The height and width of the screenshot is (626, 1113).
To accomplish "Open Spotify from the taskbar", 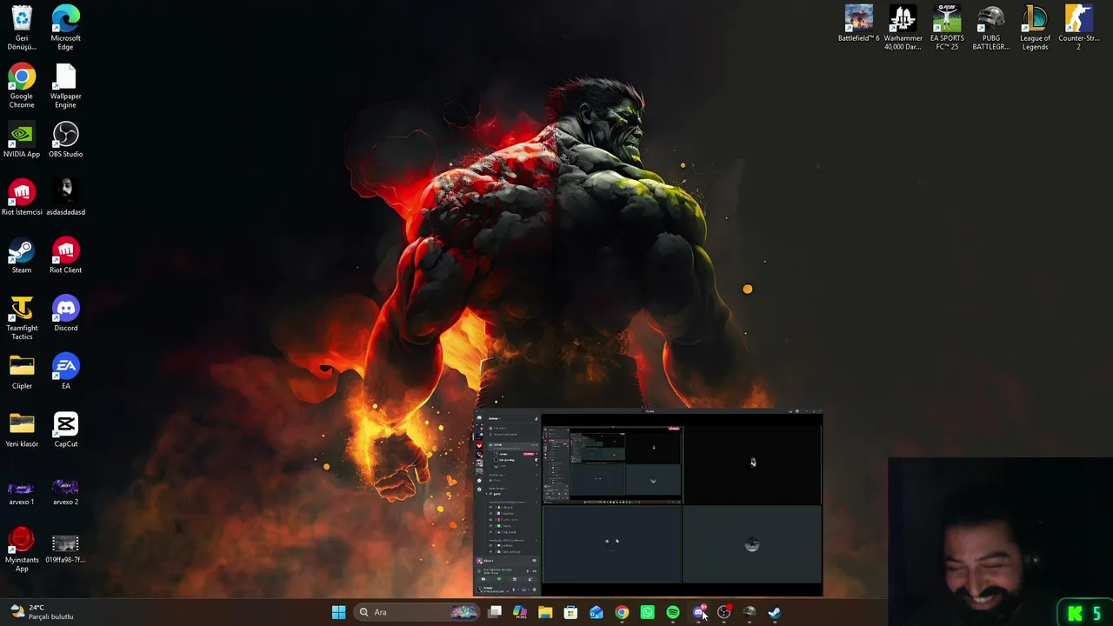I will point(673,612).
